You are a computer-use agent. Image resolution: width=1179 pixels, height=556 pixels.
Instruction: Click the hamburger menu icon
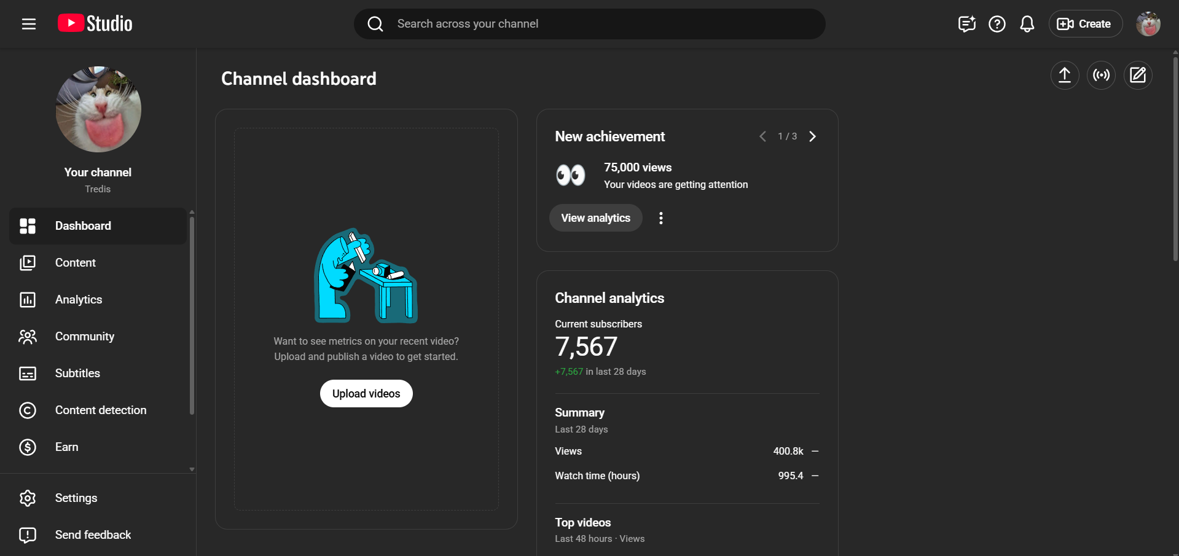[x=29, y=24]
